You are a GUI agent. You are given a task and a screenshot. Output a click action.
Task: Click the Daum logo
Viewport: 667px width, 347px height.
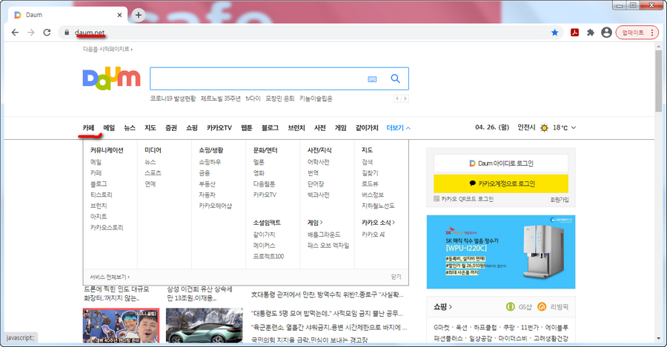coord(111,78)
